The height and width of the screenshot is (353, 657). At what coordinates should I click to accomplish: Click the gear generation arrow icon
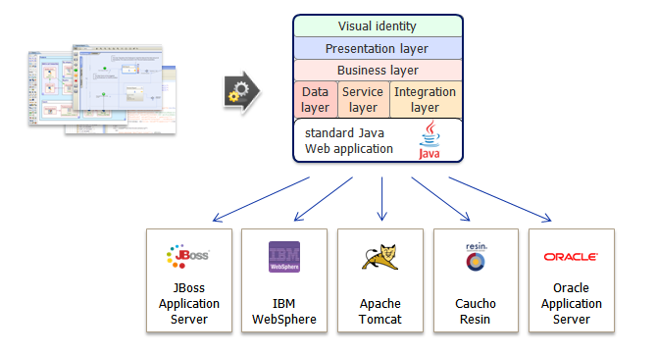point(242,92)
